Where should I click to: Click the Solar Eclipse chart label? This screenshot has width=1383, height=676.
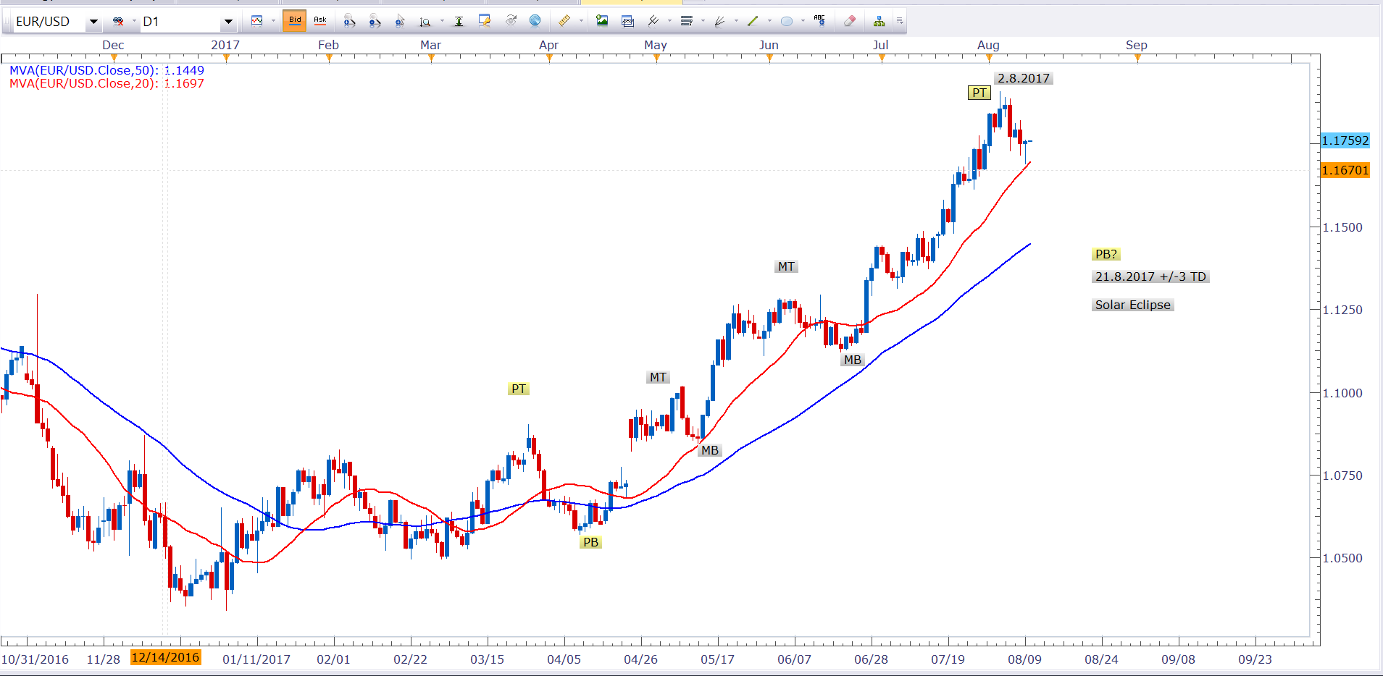1132,305
